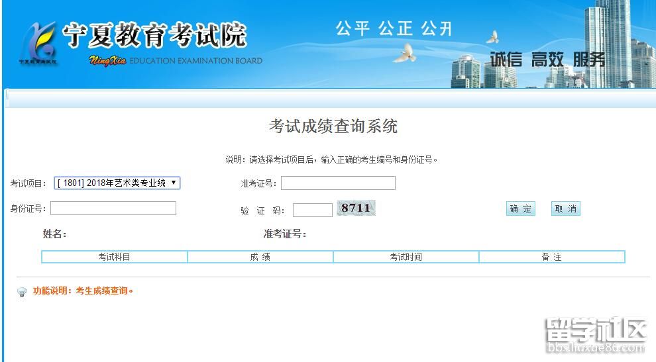Click the 考试成绩查询系统 page heading
Image resolution: width=656 pixels, height=362 pixels.
(x=333, y=126)
